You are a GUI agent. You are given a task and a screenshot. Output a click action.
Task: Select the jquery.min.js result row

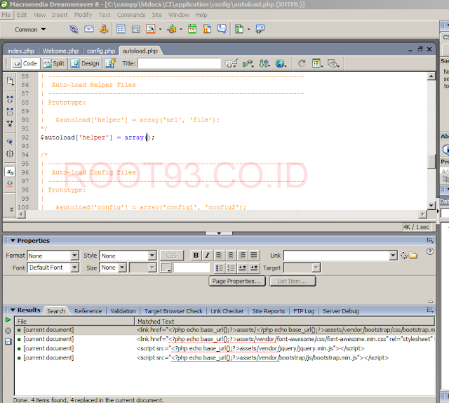[x=224, y=348]
